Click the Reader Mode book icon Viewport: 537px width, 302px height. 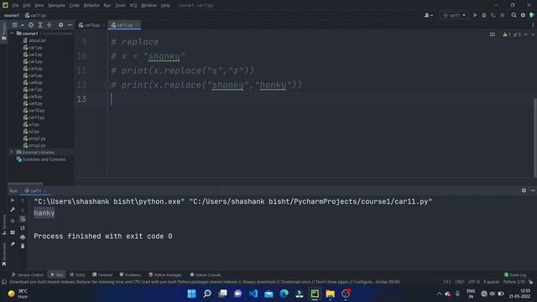(x=493, y=34)
